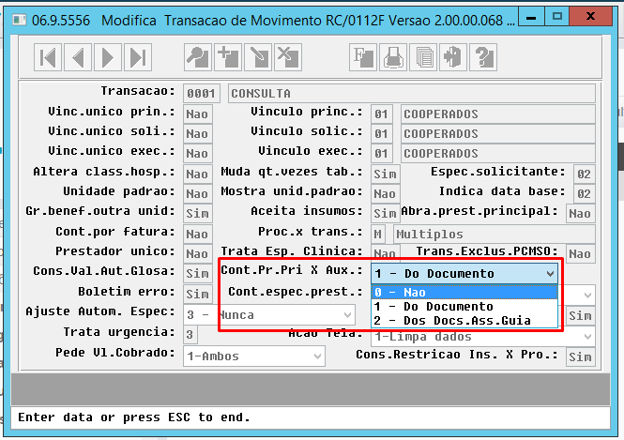The width and height of the screenshot is (624, 440).
Task: Jump to the last record
Action: [x=138, y=57]
